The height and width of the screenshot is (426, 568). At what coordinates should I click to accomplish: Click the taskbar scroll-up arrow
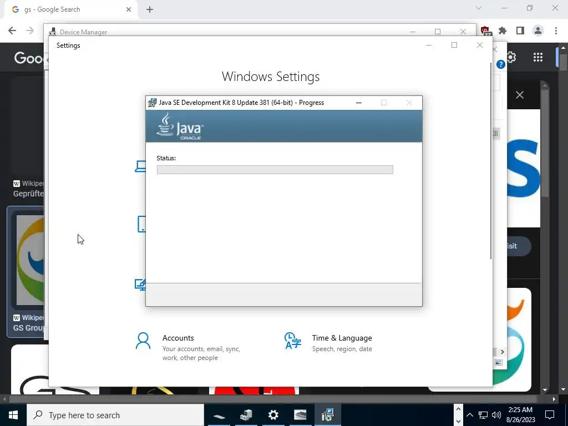pos(458,409)
